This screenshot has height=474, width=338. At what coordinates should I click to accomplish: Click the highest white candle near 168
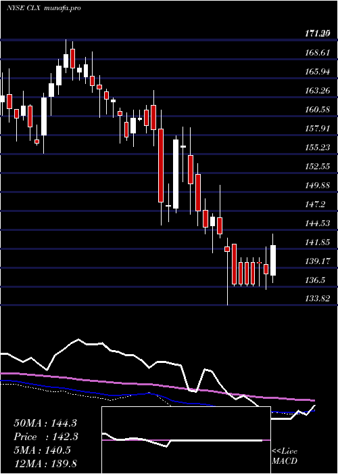coord(66,61)
